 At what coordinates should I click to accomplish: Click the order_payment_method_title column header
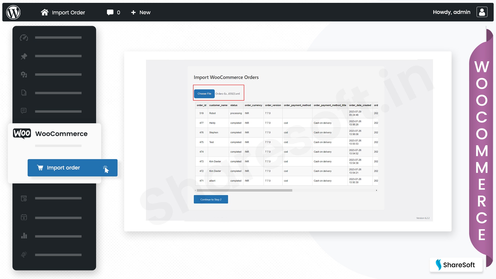[x=330, y=105]
